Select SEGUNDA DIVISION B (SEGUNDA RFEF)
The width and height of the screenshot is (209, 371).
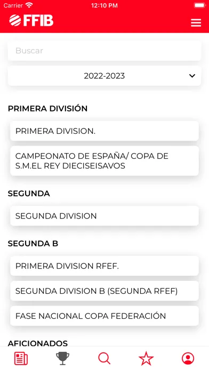(x=104, y=291)
